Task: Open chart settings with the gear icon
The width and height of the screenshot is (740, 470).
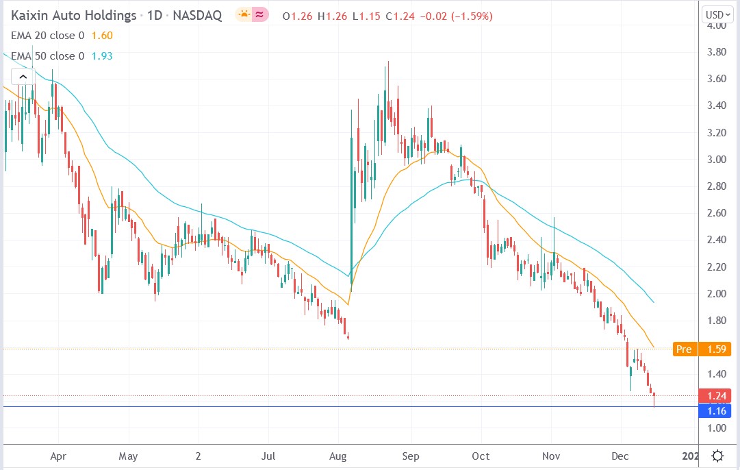Action: click(x=716, y=454)
